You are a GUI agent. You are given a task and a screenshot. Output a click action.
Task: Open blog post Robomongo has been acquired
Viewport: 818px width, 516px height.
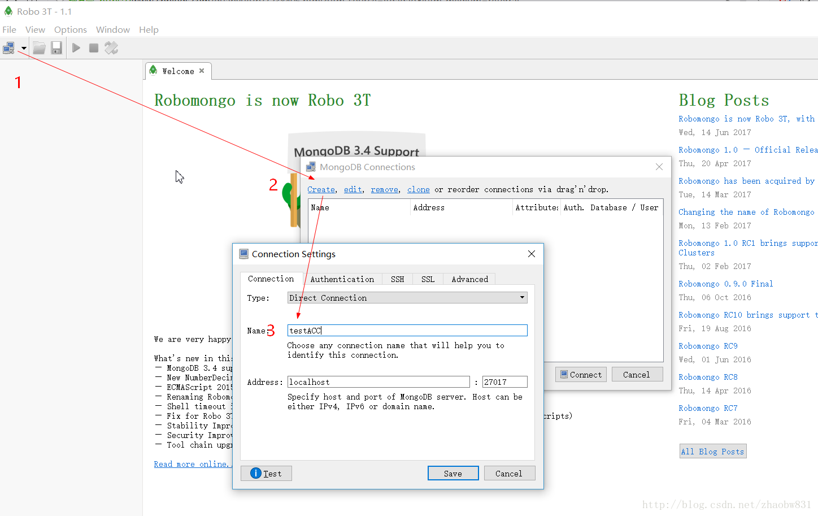(x=747, y=181)
